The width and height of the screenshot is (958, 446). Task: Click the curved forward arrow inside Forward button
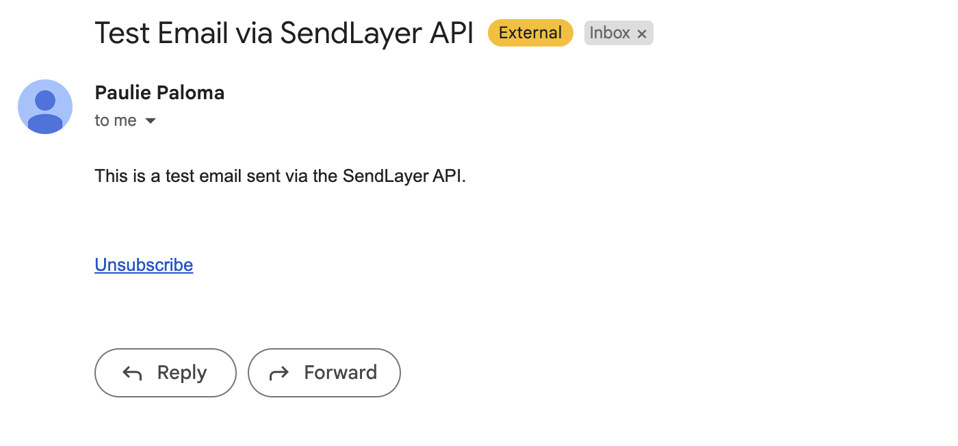[x=278, y=372]
